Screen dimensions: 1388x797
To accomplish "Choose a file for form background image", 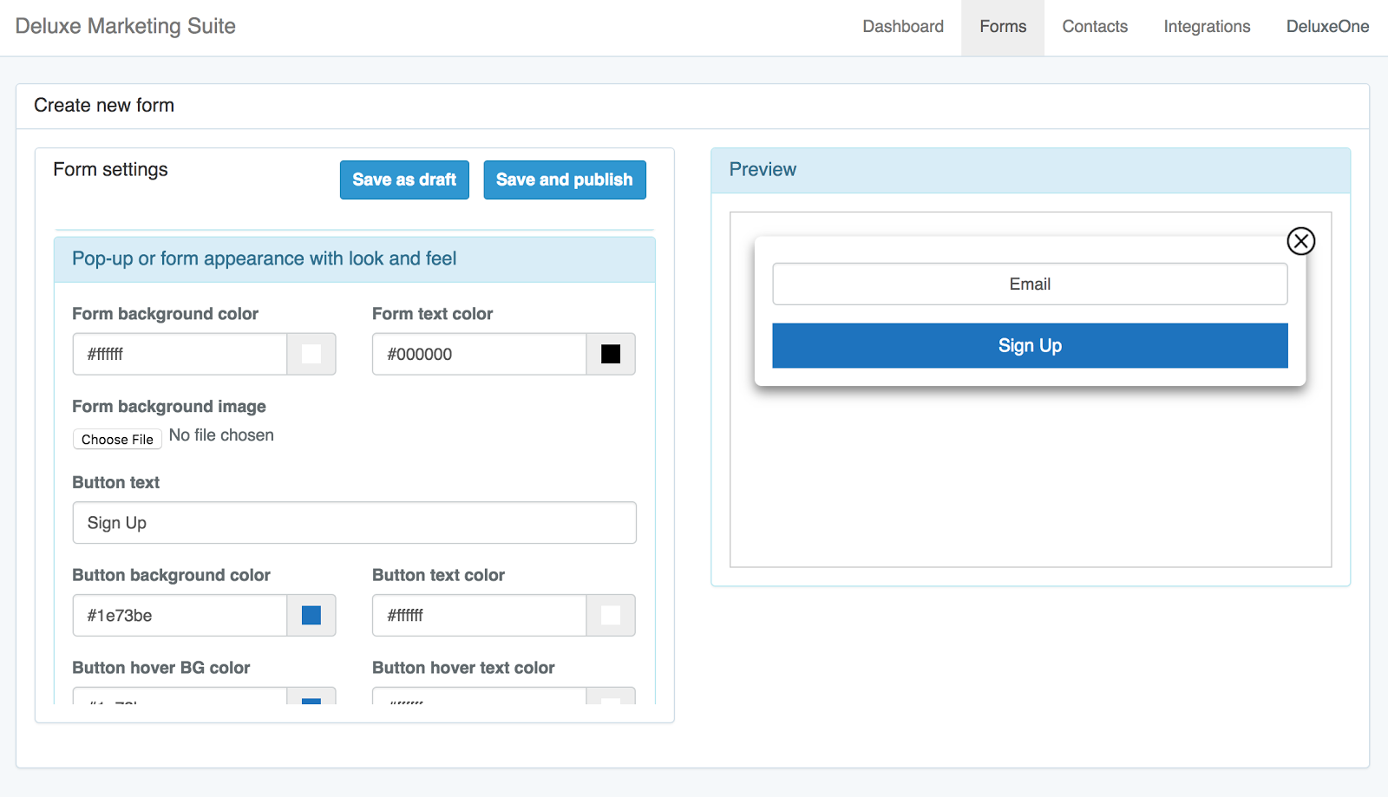I will pos(117,440).
